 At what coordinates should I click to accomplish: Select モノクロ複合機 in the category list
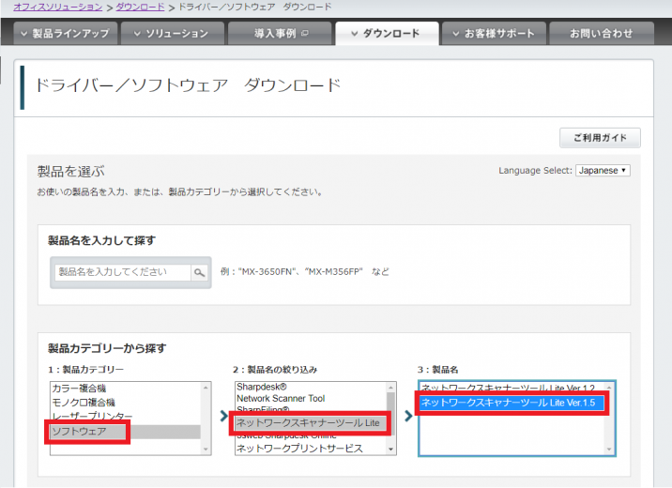click(x=83, y=402)
